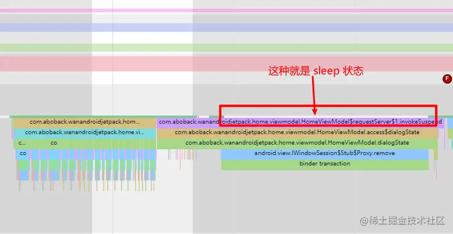Click the red F marker circle
This screenshot has height=234, width=453.
point(447,78)
